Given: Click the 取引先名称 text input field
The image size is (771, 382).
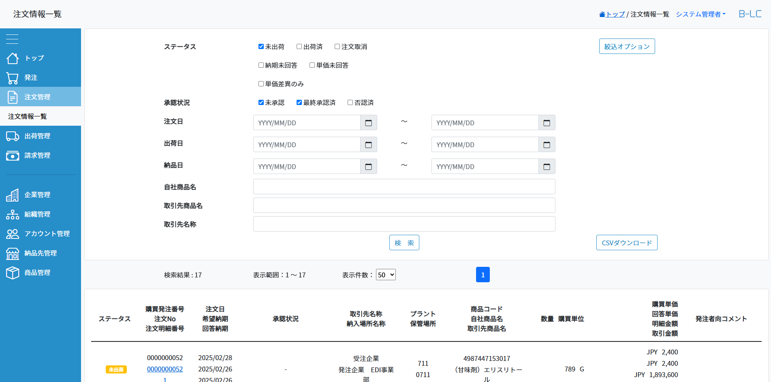Looking at the screenshot, I should click(x=404, y=224).
